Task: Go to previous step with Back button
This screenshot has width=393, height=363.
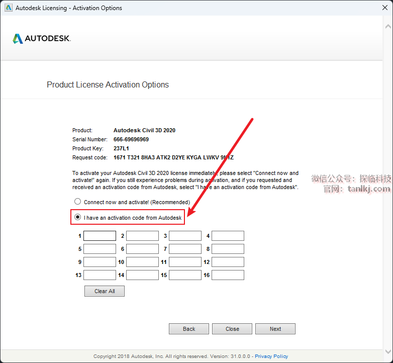Action: (189, 329)
